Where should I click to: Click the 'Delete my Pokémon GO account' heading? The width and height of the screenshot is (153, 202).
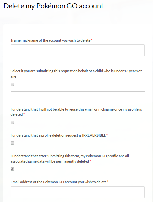tap(53, 6)
